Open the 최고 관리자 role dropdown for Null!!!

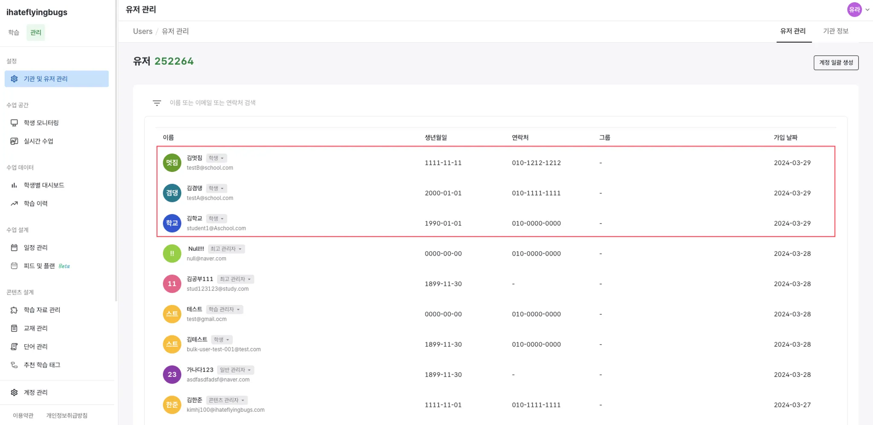click(x=226, y=249)
